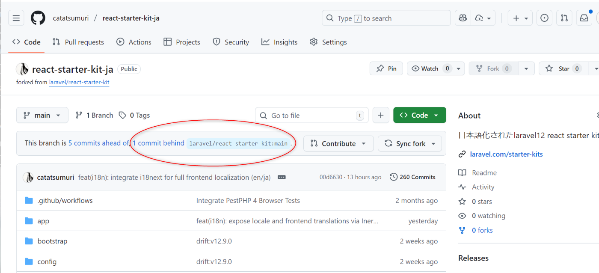Open the Insights tab
Screen dimensions: 599x273
279,42
